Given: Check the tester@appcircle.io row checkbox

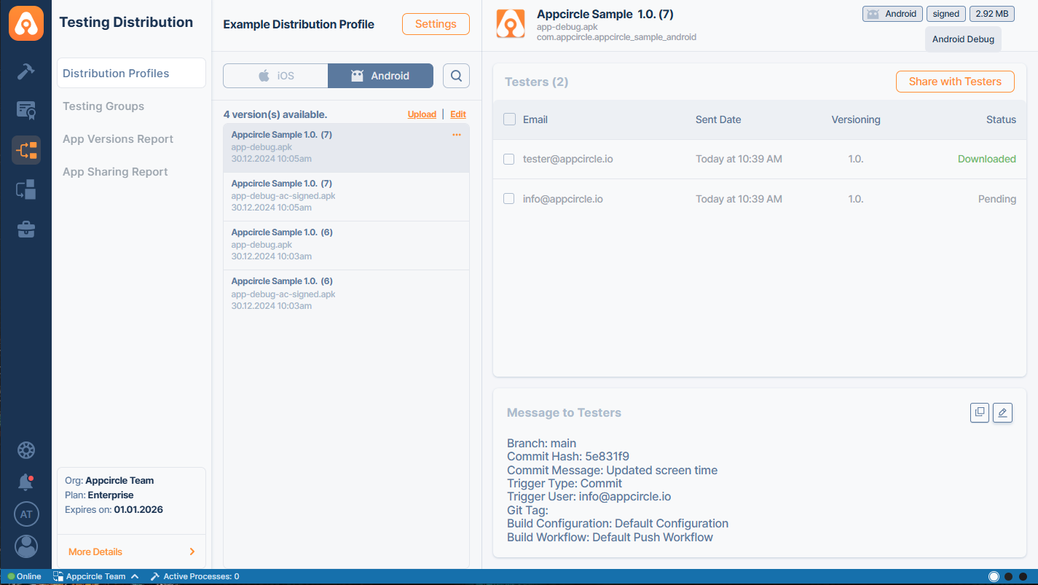Looking at the screenshot, I should tap(509, 159).
